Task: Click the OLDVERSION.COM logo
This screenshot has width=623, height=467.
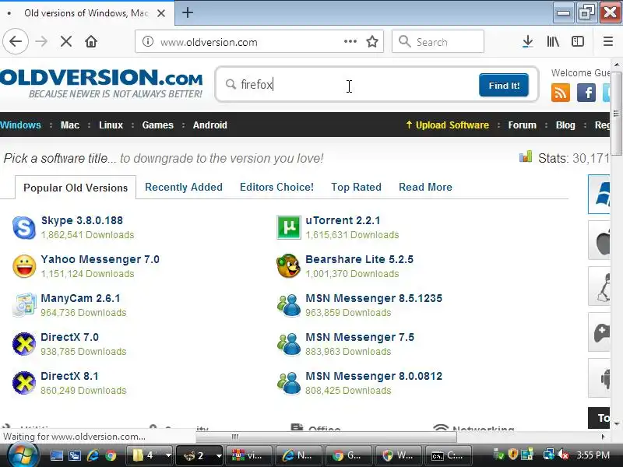Action: [x=101, y=83]
